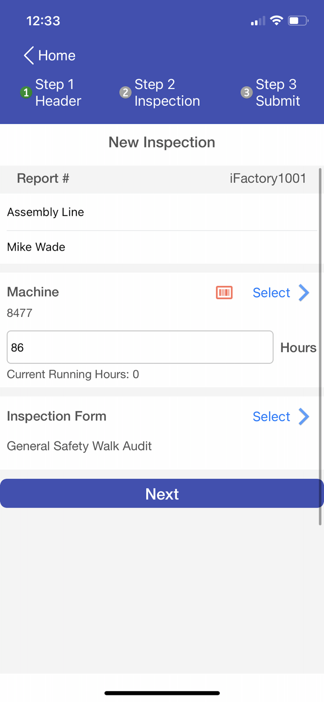
Task: Tap the green Step 1 circle indicator
Action: 26,93
